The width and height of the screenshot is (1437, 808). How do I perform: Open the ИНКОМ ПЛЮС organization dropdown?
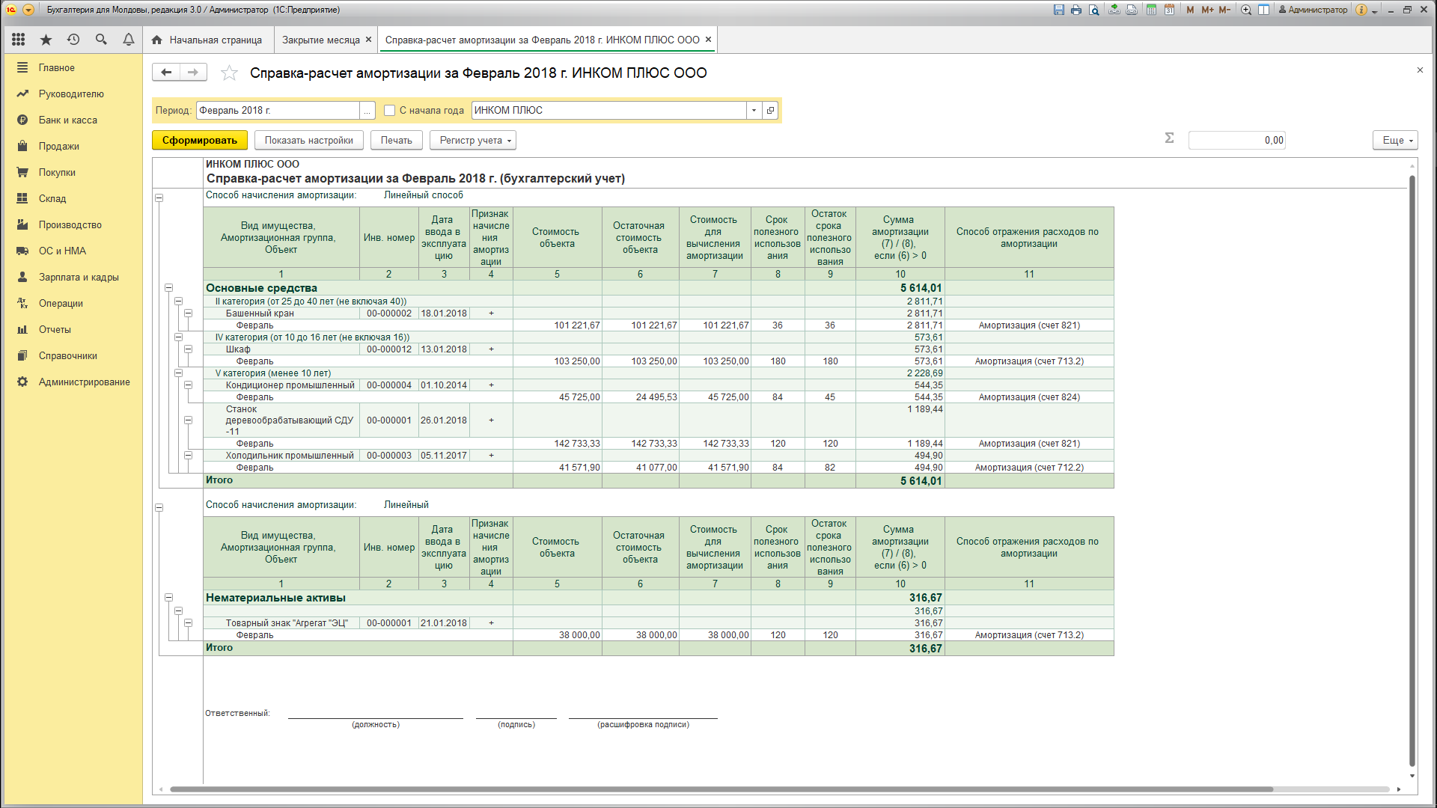(754, 111)
